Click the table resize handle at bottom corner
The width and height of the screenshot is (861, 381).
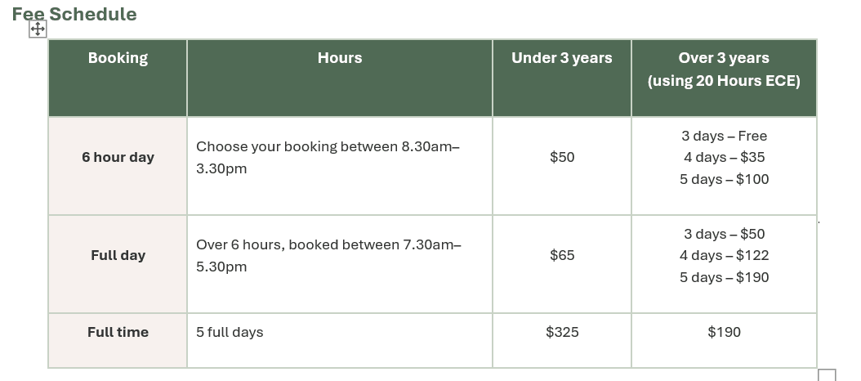(x=827, y=375)
